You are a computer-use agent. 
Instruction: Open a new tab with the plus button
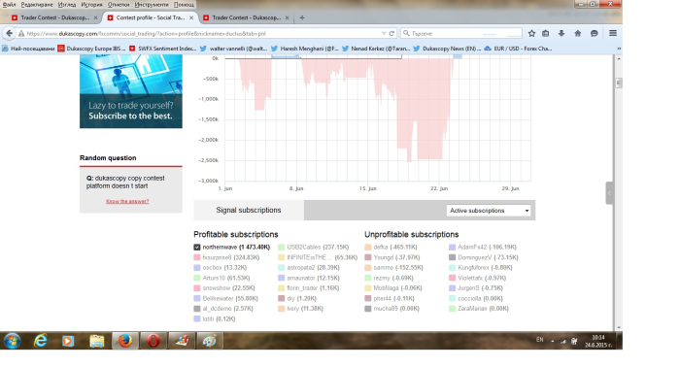pos(302,17)
